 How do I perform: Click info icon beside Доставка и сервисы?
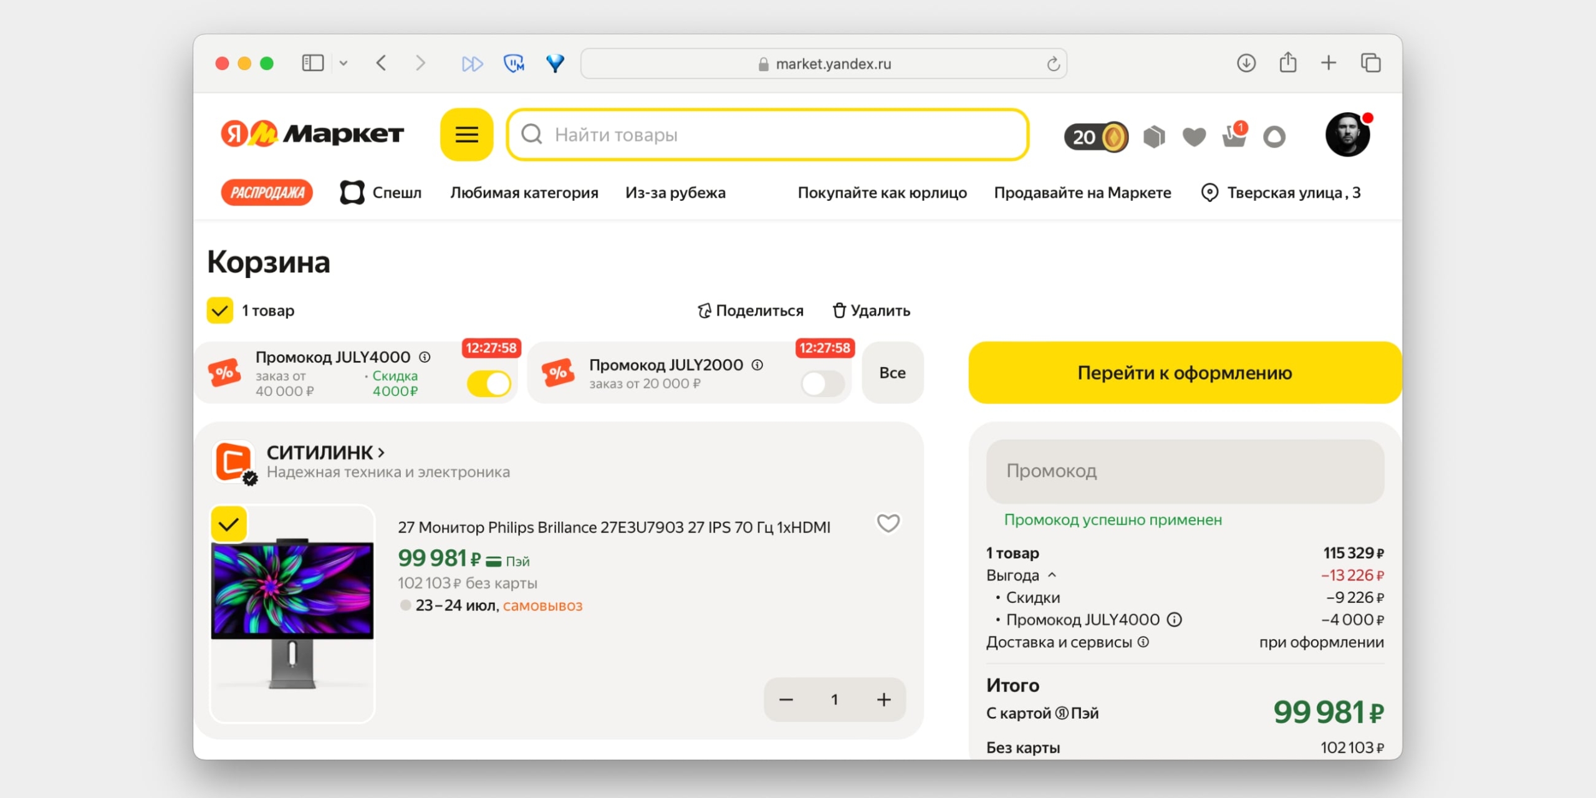tap(1143, 642)
